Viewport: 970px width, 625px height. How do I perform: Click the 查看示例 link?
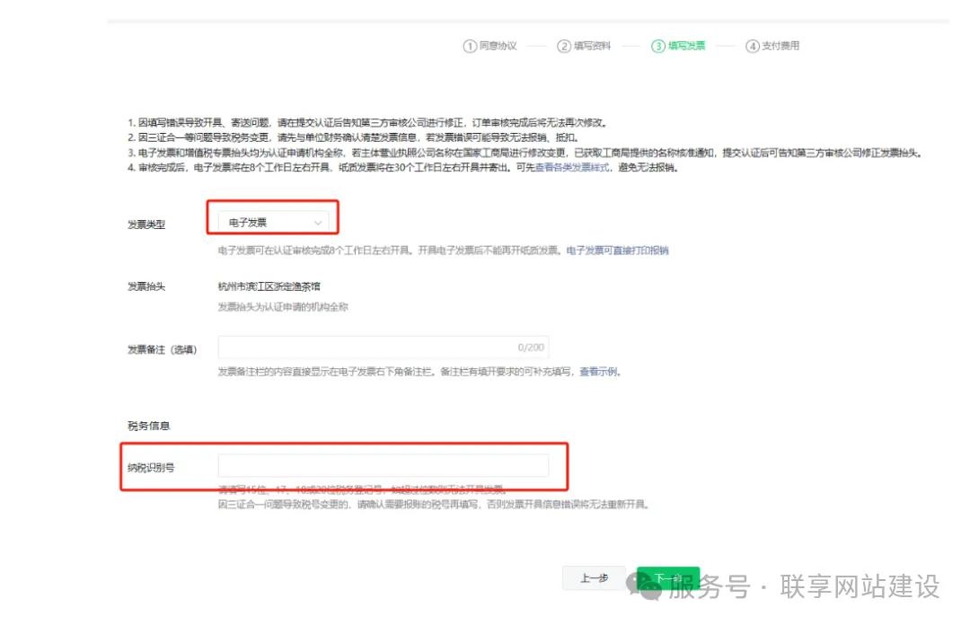pos(599,372)
